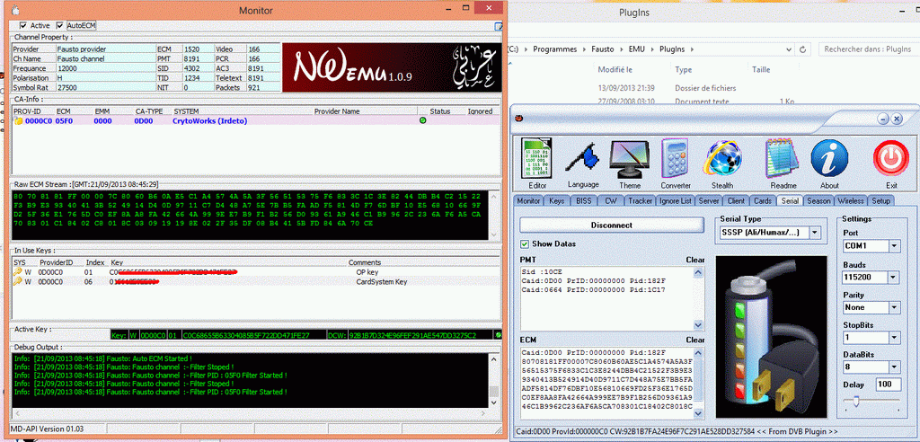
Task: Switch to the Client tab
Action: 736,200
